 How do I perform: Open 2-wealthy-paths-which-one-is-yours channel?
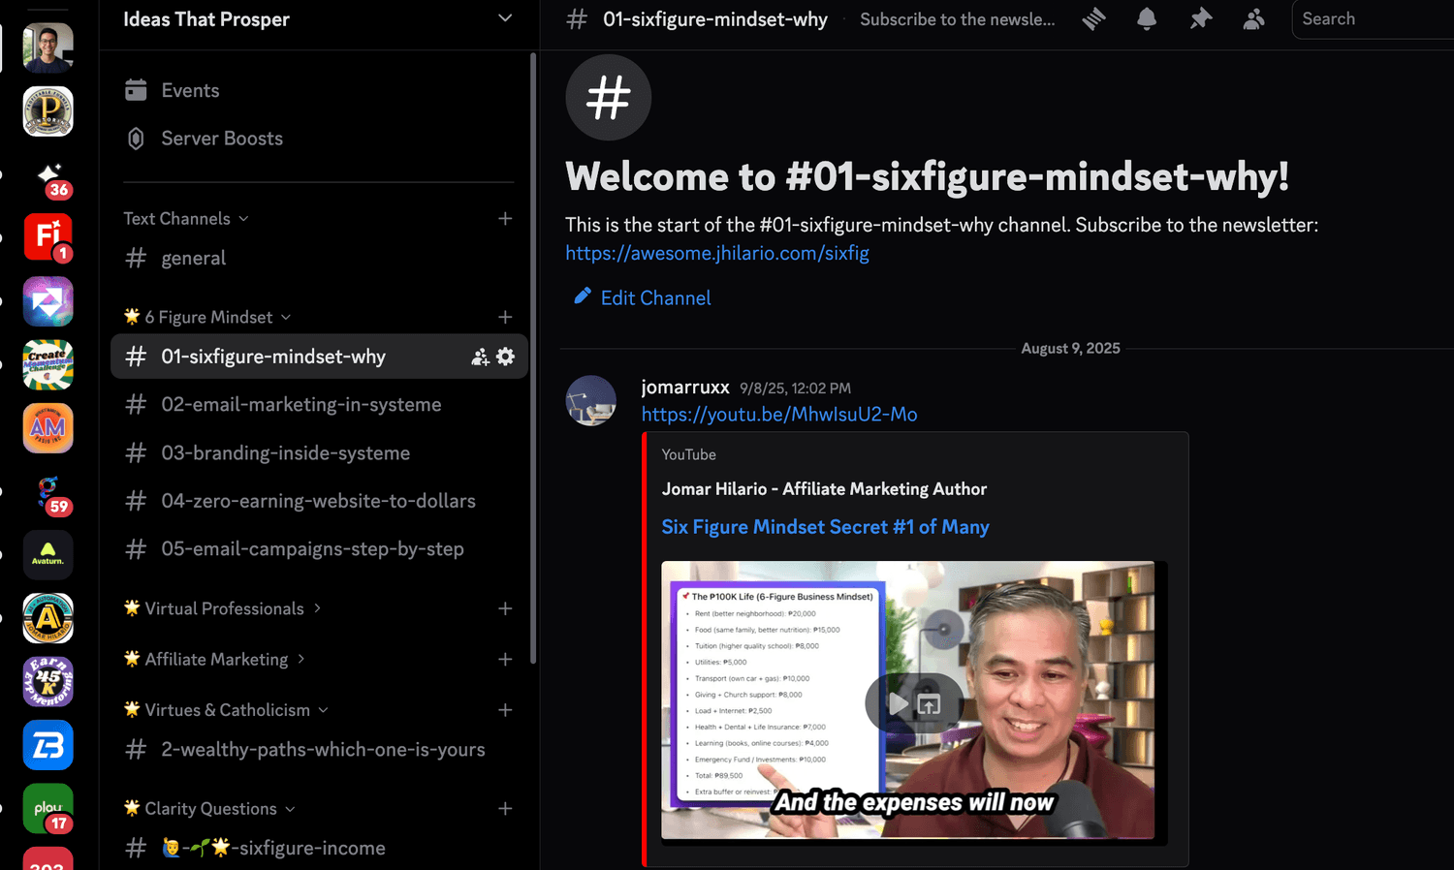318,750
